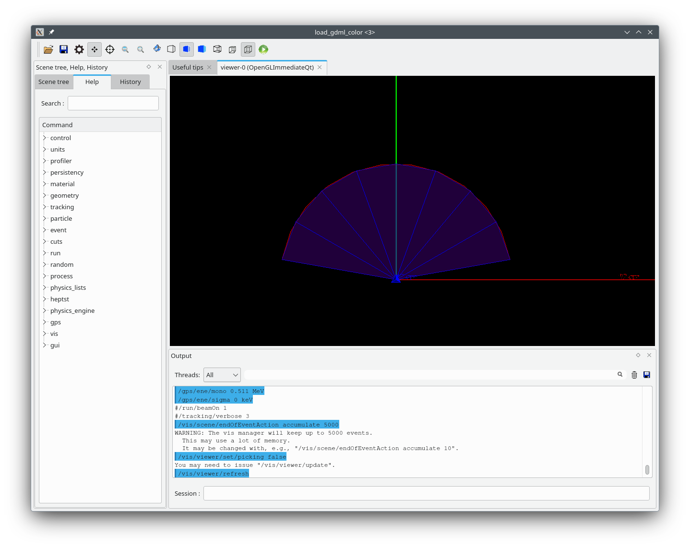Click the toolbar floppy disk save icon
The width and height of the screenshot is (690, 548).
click(x=64, y=49)
